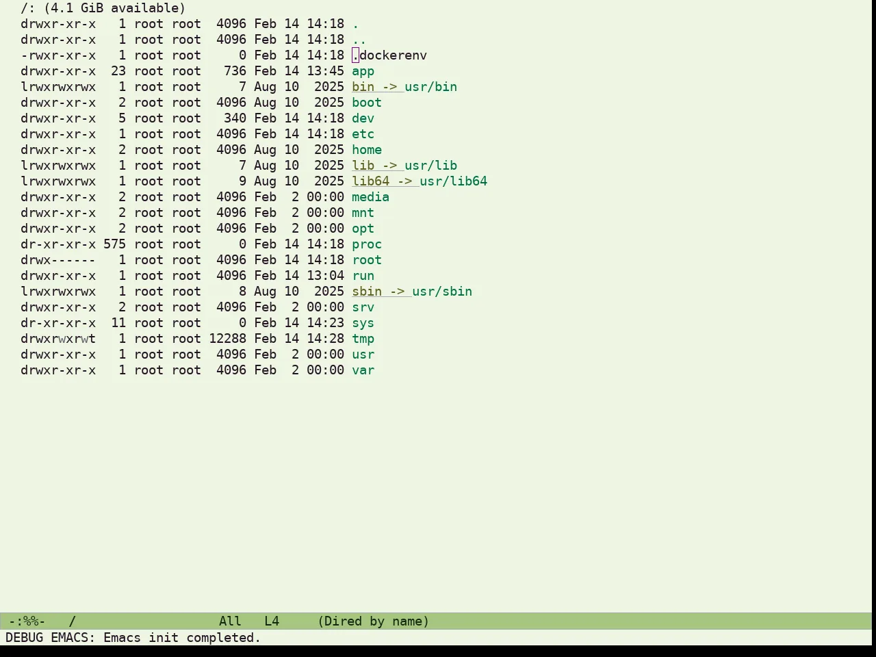The image size is (876, 657).
Task: Click 'dr-xr-xr-x' permissions in the proc row
Action: [58, 244]
